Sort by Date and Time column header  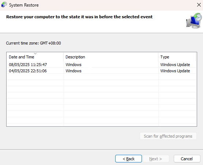pos(35,57)
